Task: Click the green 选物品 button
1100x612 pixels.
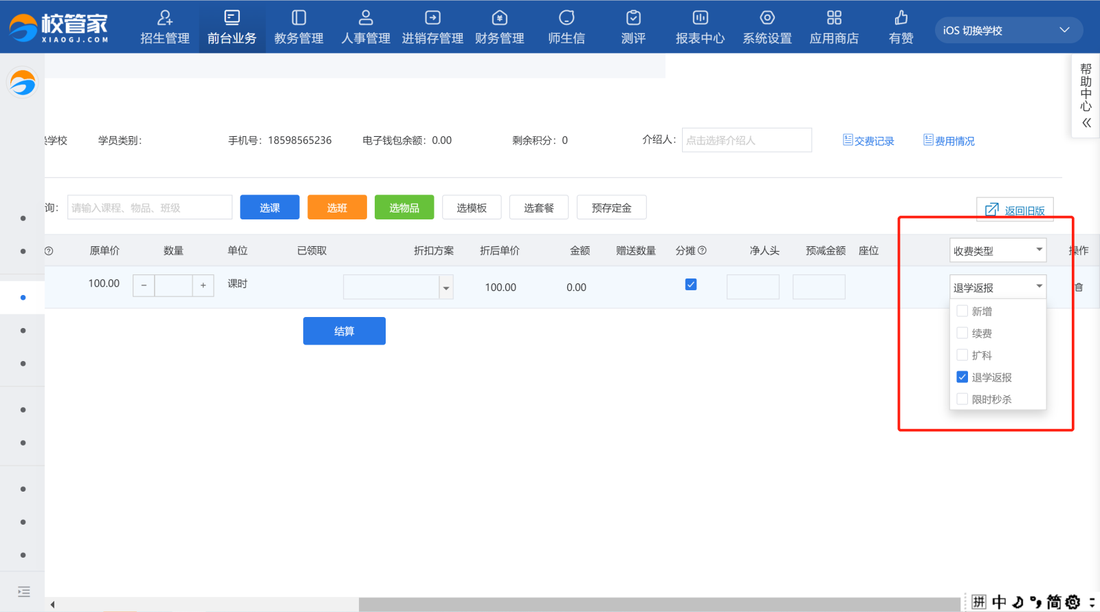Action: 404,207
